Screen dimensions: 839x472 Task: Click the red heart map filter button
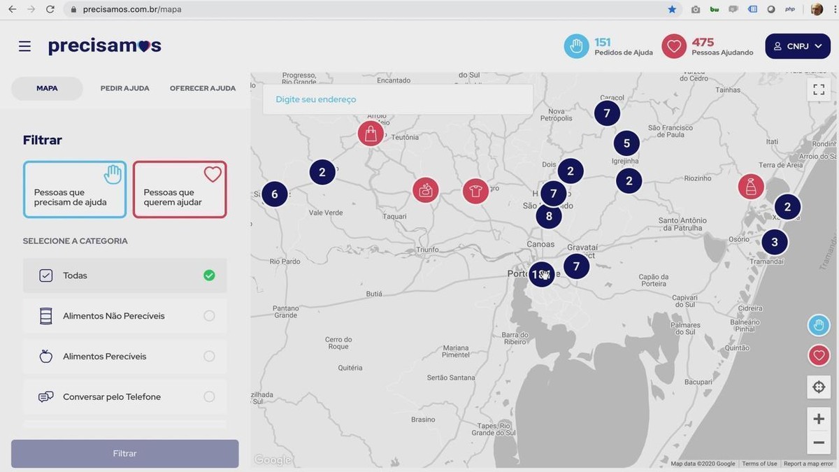(x=819, y=355)
